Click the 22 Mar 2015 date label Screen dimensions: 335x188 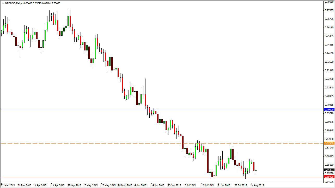8,185
